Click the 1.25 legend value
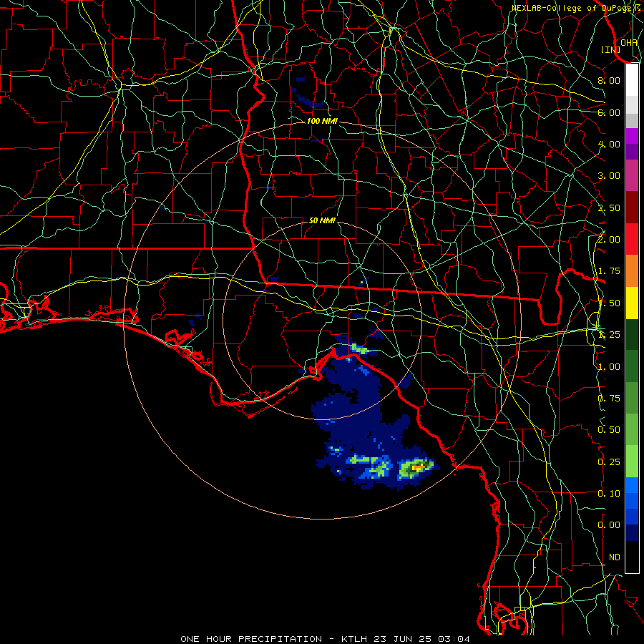The image size is (644, 644). pyautogui.click(x=609, y=335)
